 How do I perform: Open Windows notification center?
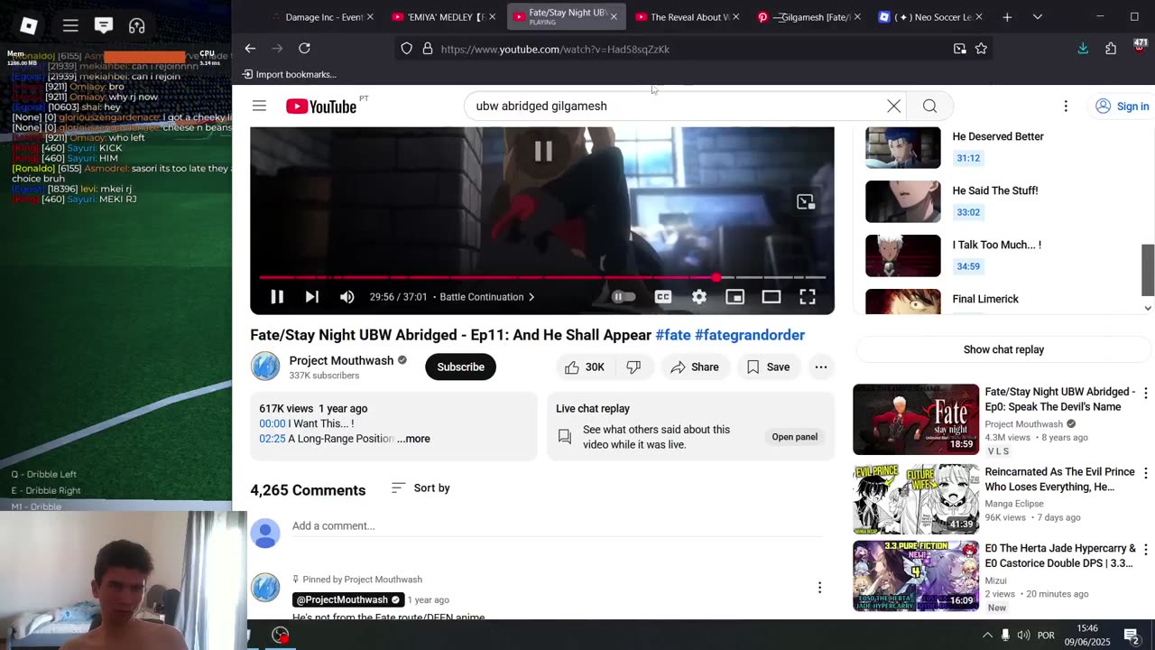1131,636
